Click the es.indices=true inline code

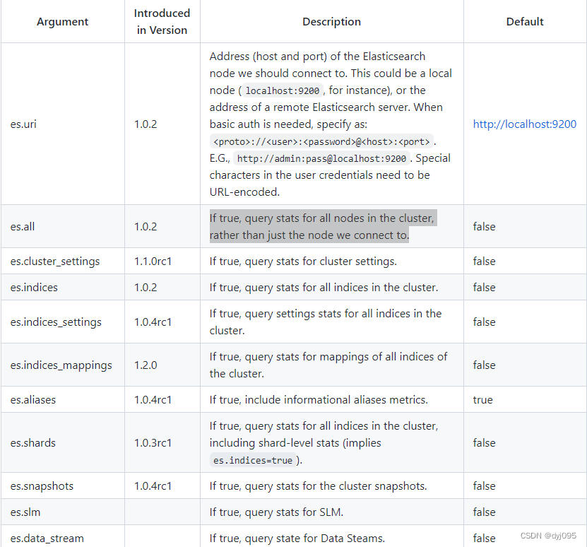[254, 460]
